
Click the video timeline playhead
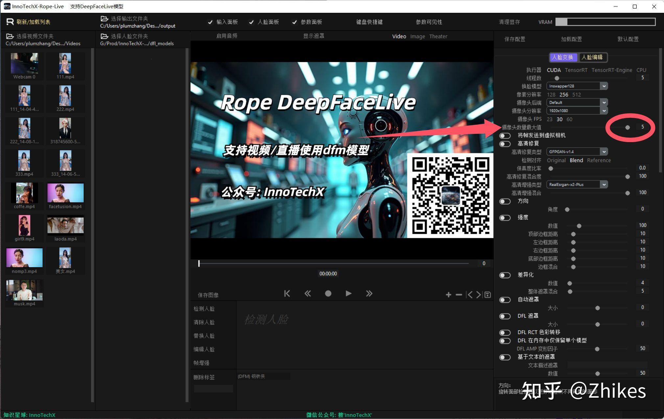[199, 263]
